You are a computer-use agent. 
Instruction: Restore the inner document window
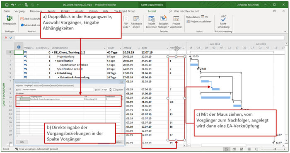274,11
